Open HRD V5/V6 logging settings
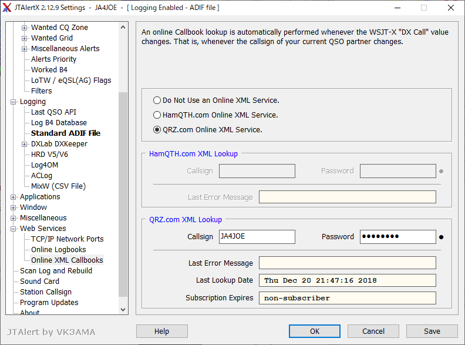465x345 pixels. tap(49, 155)
